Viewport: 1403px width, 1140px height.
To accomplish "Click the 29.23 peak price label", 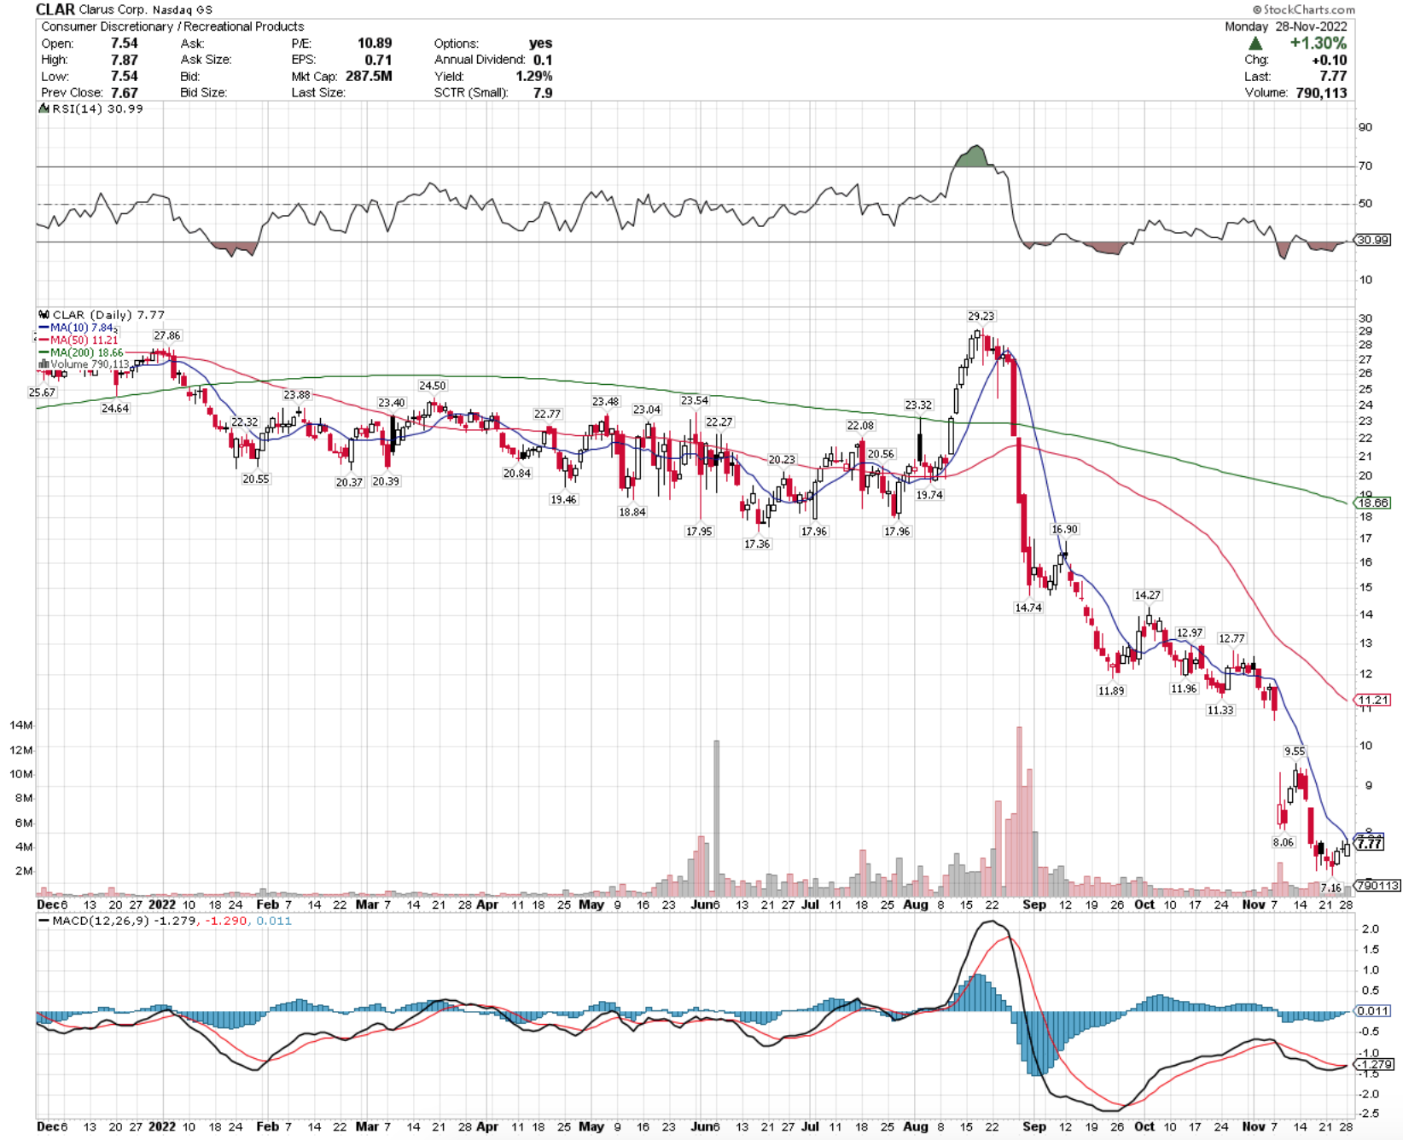I will tap(981, 316).
